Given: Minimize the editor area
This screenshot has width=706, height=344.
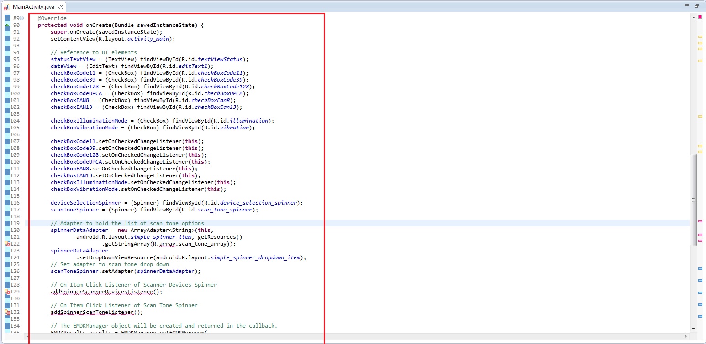Looking at the screenshot, I should (687, 6).
